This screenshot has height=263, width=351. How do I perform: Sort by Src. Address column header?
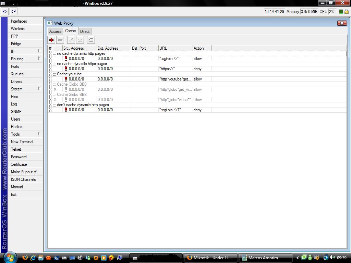[x=80, y=48]
